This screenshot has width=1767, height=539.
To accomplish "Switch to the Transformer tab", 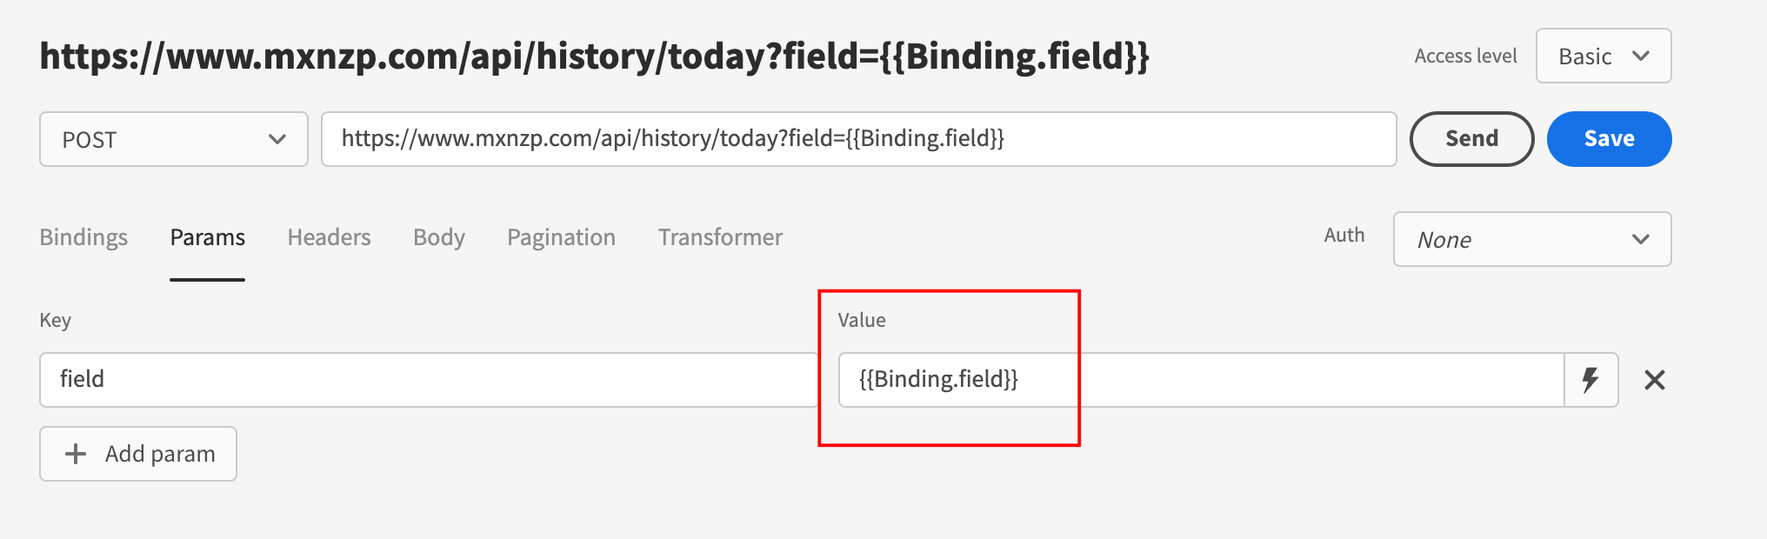I will [720, 236].
